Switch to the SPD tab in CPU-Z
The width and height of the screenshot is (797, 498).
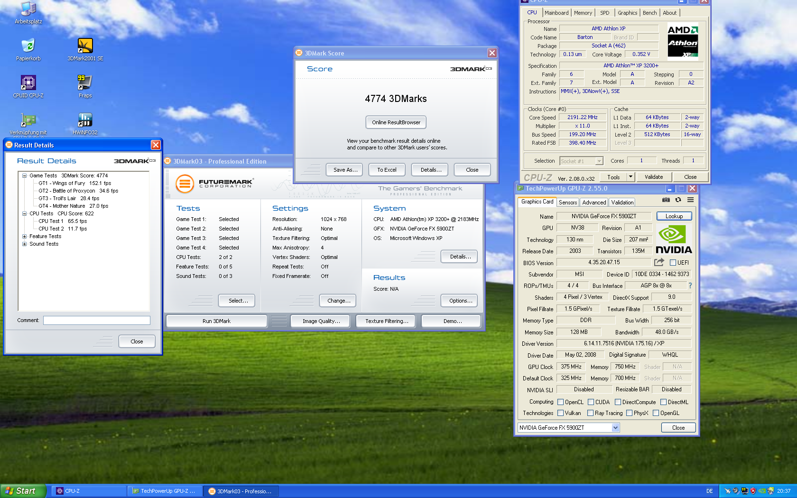(x=605, y=13)
